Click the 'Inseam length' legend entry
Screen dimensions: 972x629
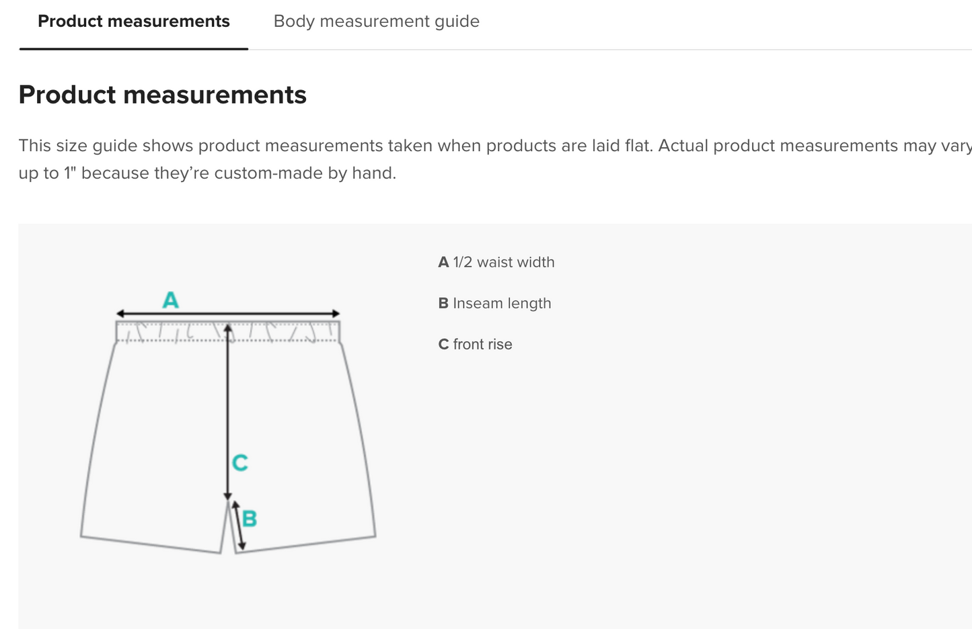(494, 303)
